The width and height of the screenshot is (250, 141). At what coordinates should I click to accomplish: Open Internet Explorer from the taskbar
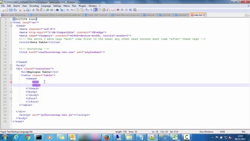pyautogui.click(x=16, y=137)
